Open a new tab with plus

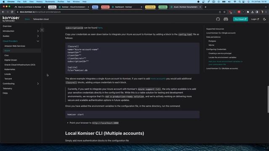click(x=206, y=7)
